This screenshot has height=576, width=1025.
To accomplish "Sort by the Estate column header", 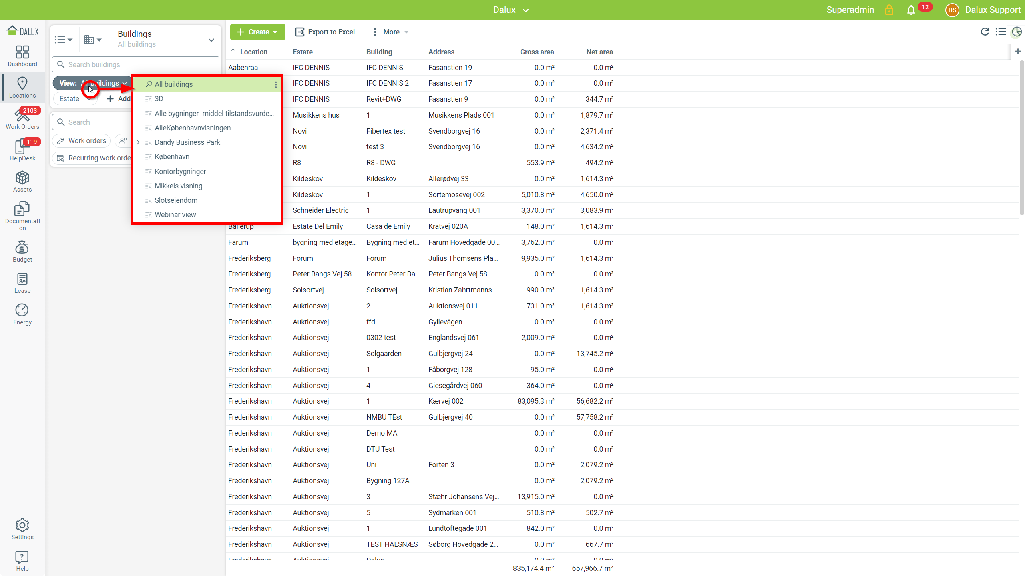I will (303, 52).
